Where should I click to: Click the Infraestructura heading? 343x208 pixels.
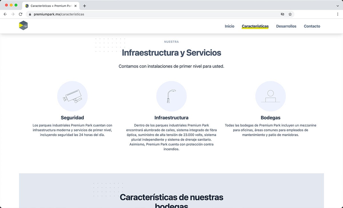(x=171, y=118)
